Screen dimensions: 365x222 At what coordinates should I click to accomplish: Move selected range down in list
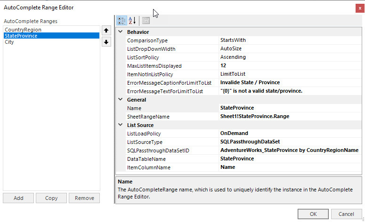click(106, 42)
